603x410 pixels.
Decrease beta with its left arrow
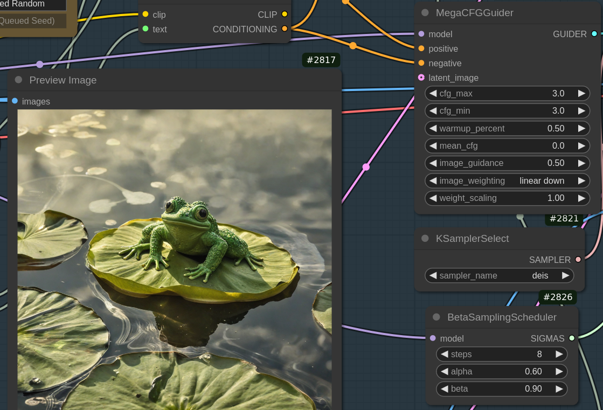tap(445, 389)
